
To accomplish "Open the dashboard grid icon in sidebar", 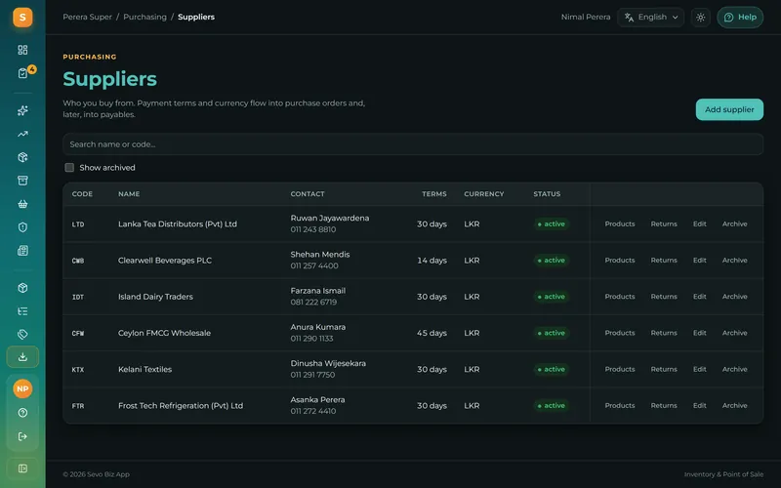I will pos(22,50).
